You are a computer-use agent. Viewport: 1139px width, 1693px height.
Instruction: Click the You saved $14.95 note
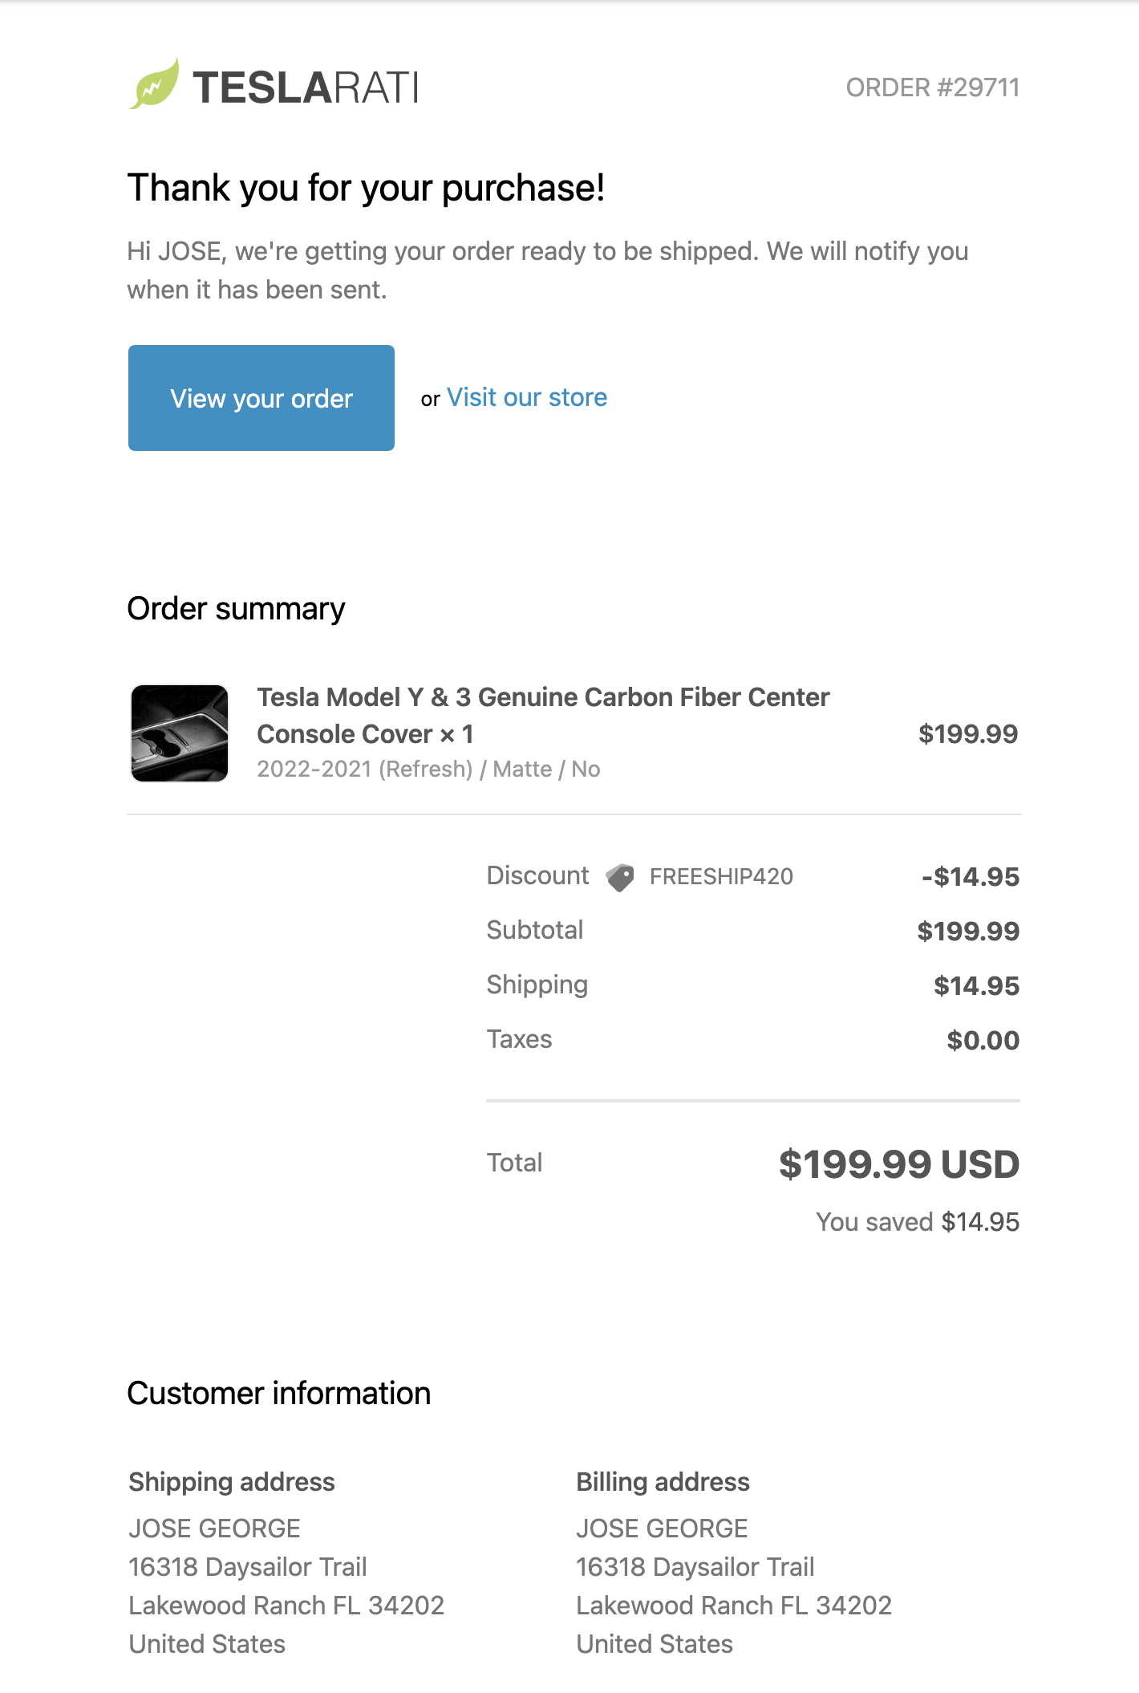tap(918, 1221)
